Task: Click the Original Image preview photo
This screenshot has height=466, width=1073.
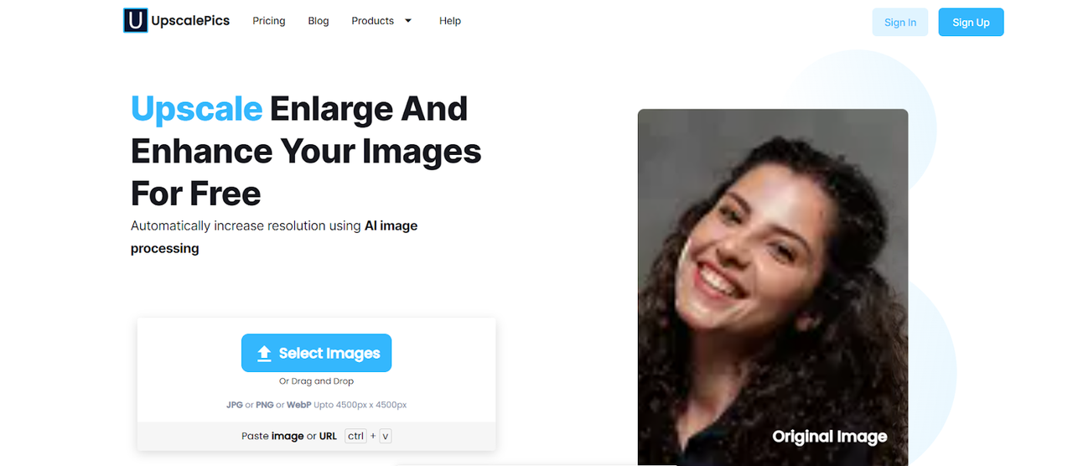Action: (773, 287)
